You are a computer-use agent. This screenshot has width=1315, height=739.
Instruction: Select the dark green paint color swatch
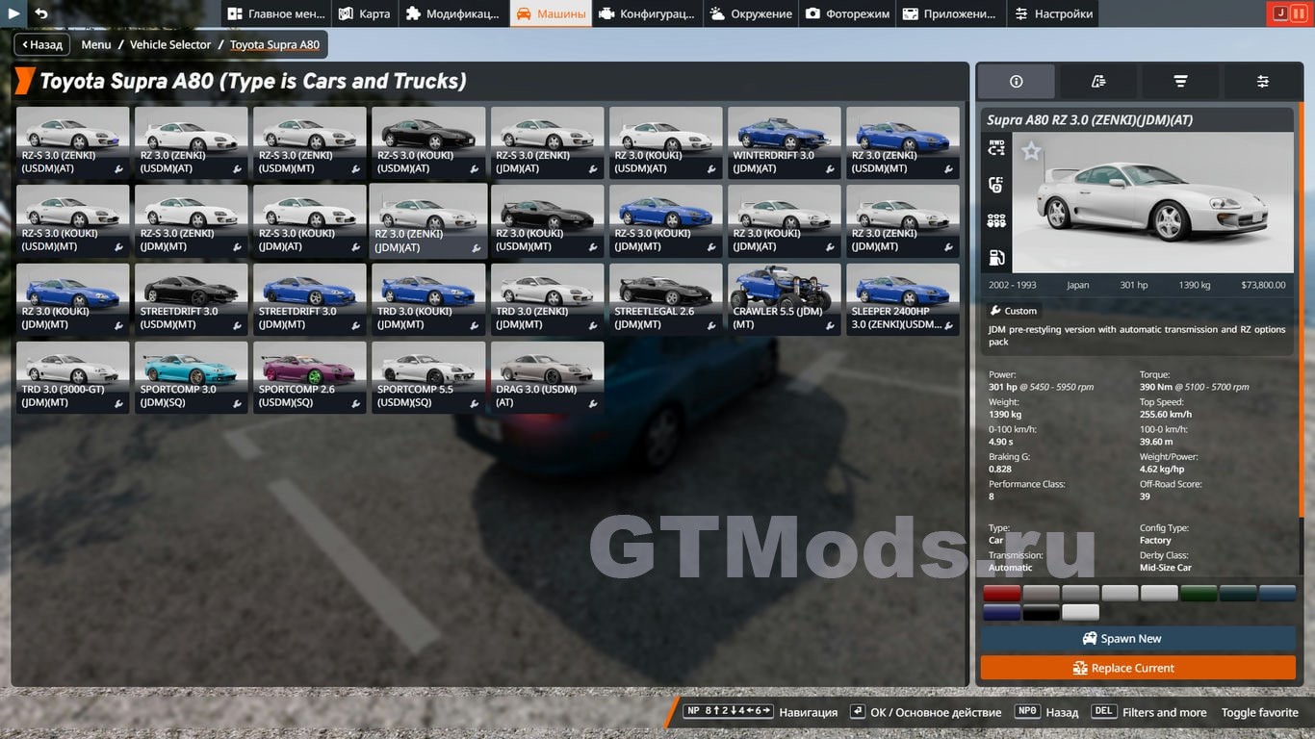coord(1199,594)
